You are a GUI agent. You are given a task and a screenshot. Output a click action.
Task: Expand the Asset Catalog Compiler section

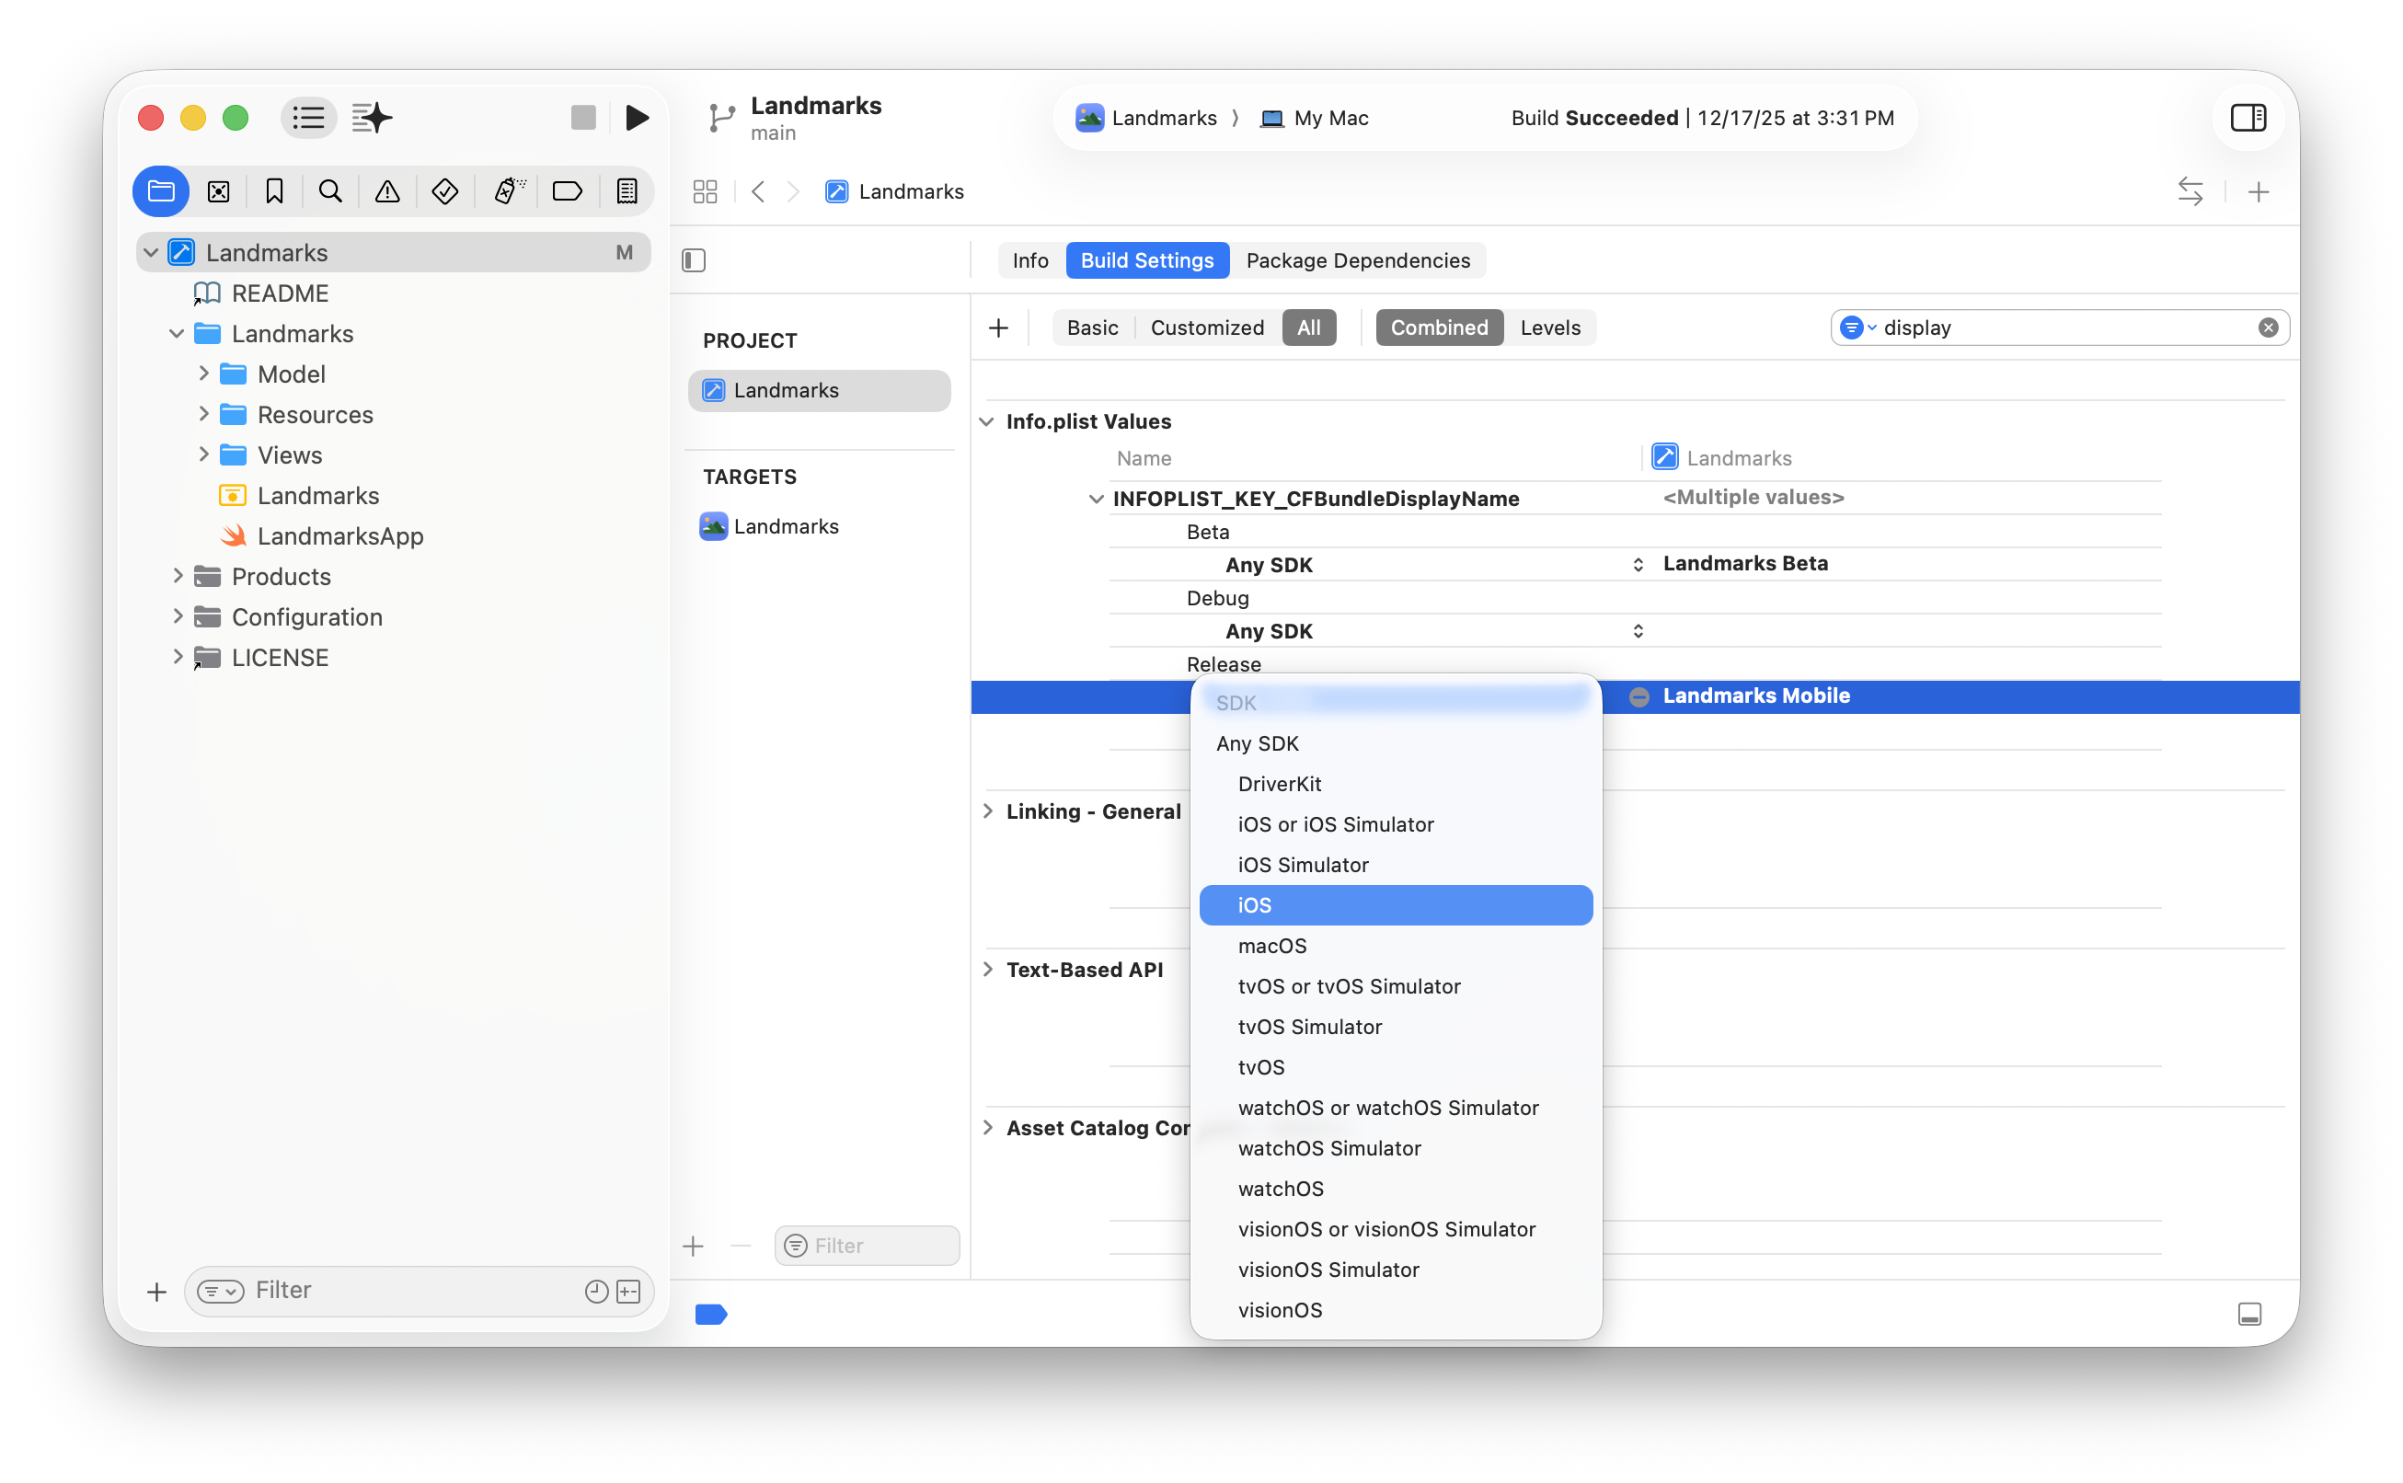click(987, 1128)
